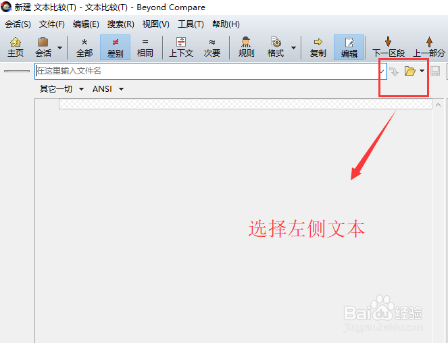Image resolution: width=448 pixels, height=343 pixels.
Task: Open the ANSI encoding dropdown
Action: (x=107, y=89)
